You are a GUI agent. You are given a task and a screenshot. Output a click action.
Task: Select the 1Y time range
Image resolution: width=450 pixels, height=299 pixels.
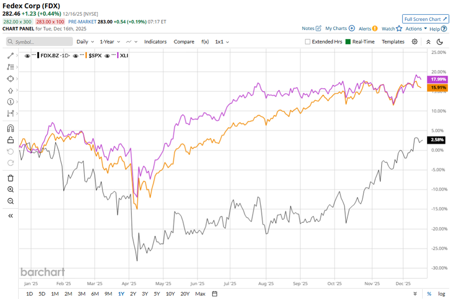[x=121, y=294]
